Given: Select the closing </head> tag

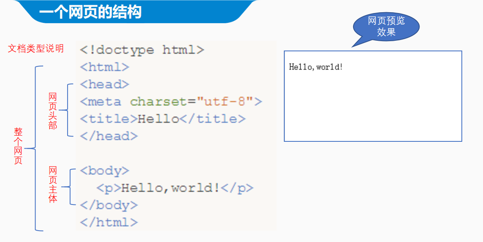Looking at the screenshot, I should click(109, 136).
